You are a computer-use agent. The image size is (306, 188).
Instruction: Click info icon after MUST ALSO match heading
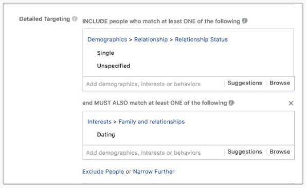point(231,102)
